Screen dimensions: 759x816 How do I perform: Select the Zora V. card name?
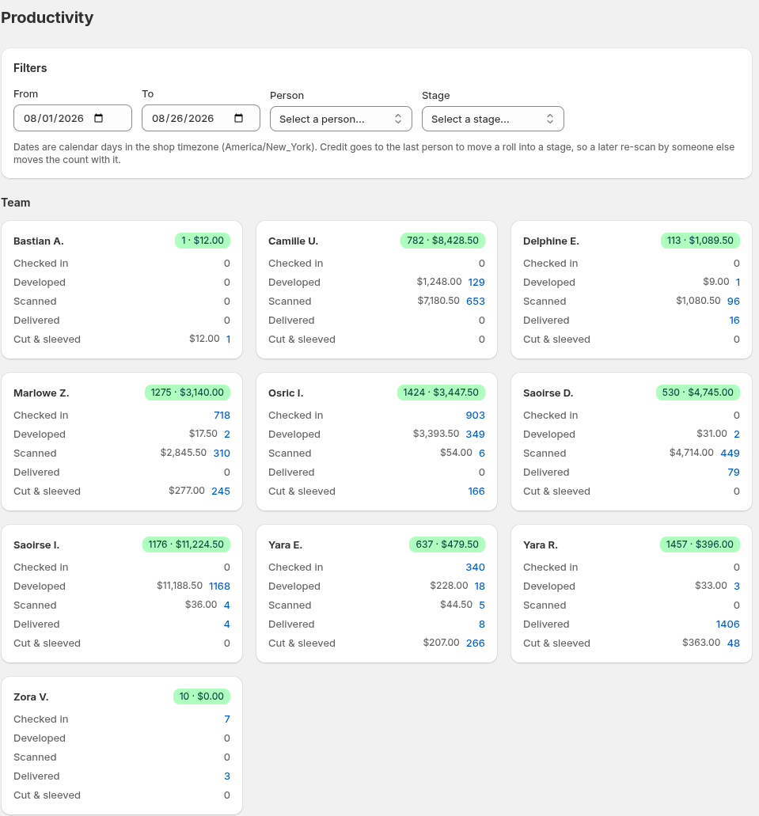pos(31,696)
